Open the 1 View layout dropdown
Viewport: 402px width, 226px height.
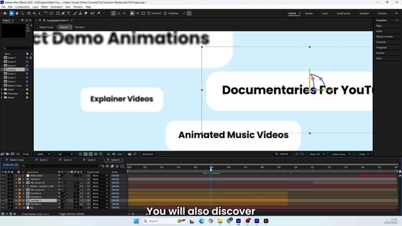tap(363, 154)
